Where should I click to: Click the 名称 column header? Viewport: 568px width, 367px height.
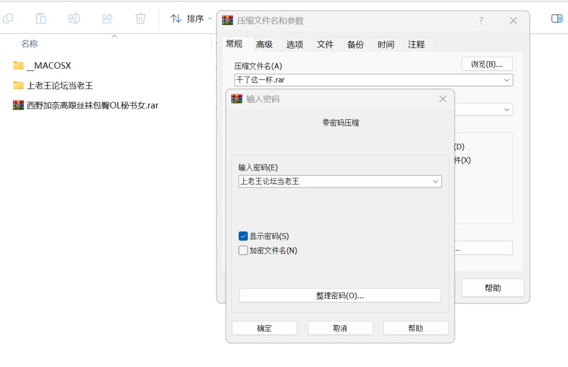[x=30, y=44]
